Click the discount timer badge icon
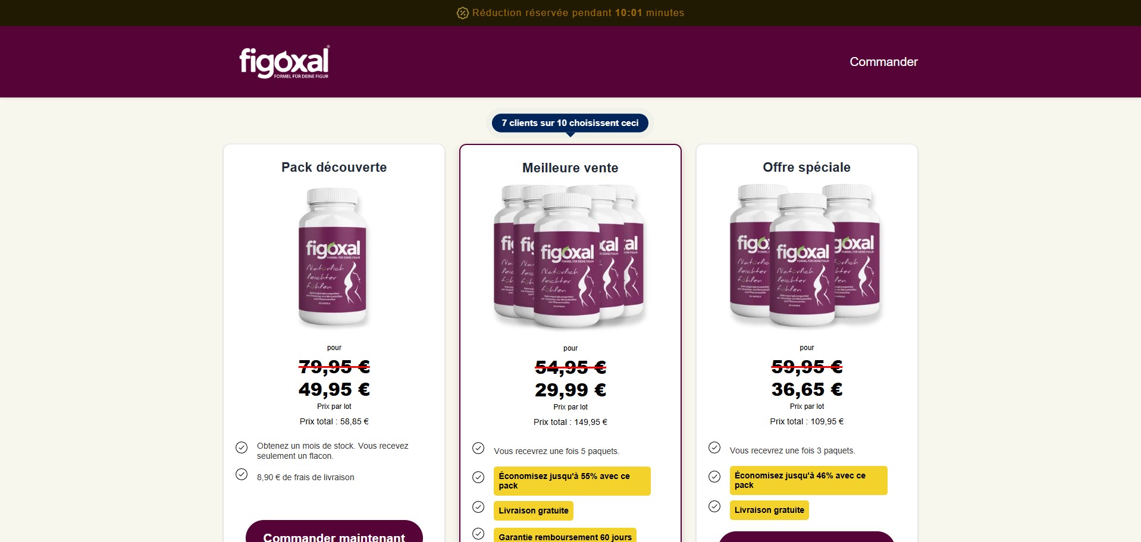The height and width of the screenshot is (542, 1141). coord(462,13)
